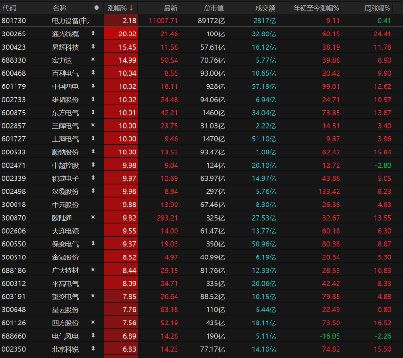Sort the table by the 代码 column header
The image size is (403, 358).
9,8
